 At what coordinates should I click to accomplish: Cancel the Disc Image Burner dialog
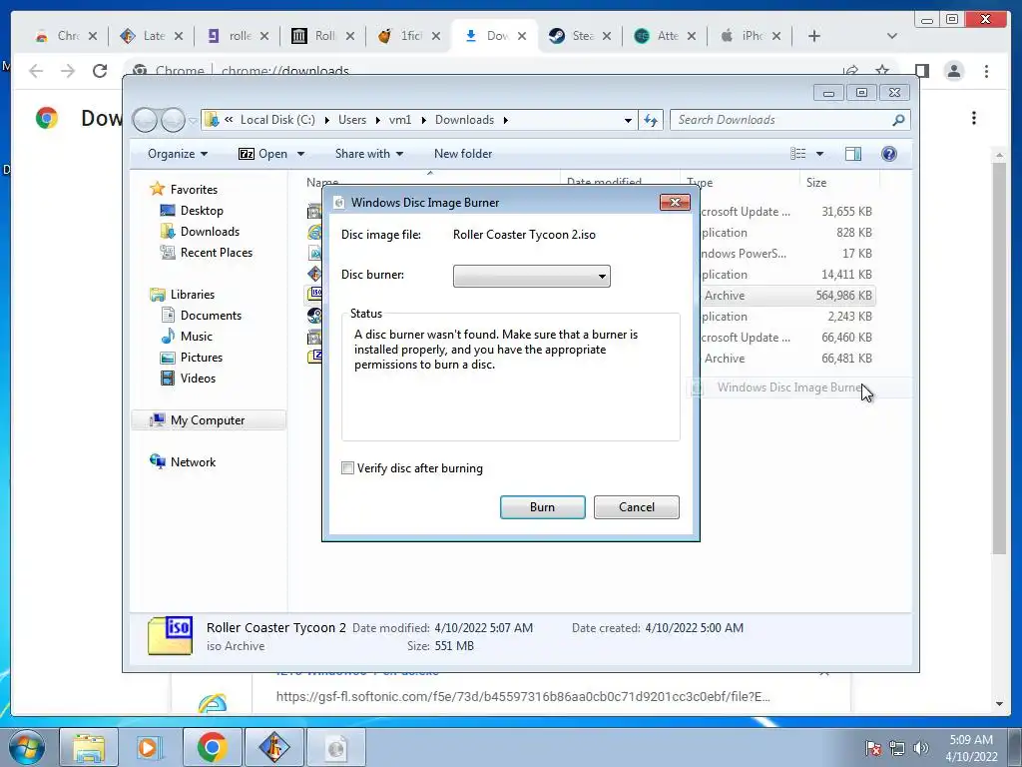tap(636, 506)
